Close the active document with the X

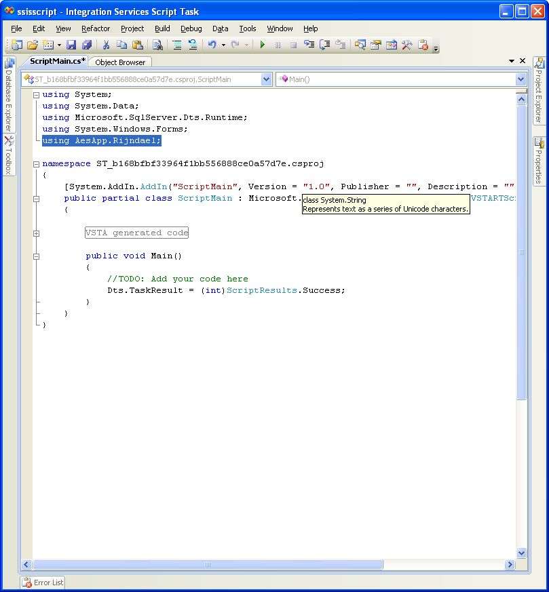[x=523, y=60]
